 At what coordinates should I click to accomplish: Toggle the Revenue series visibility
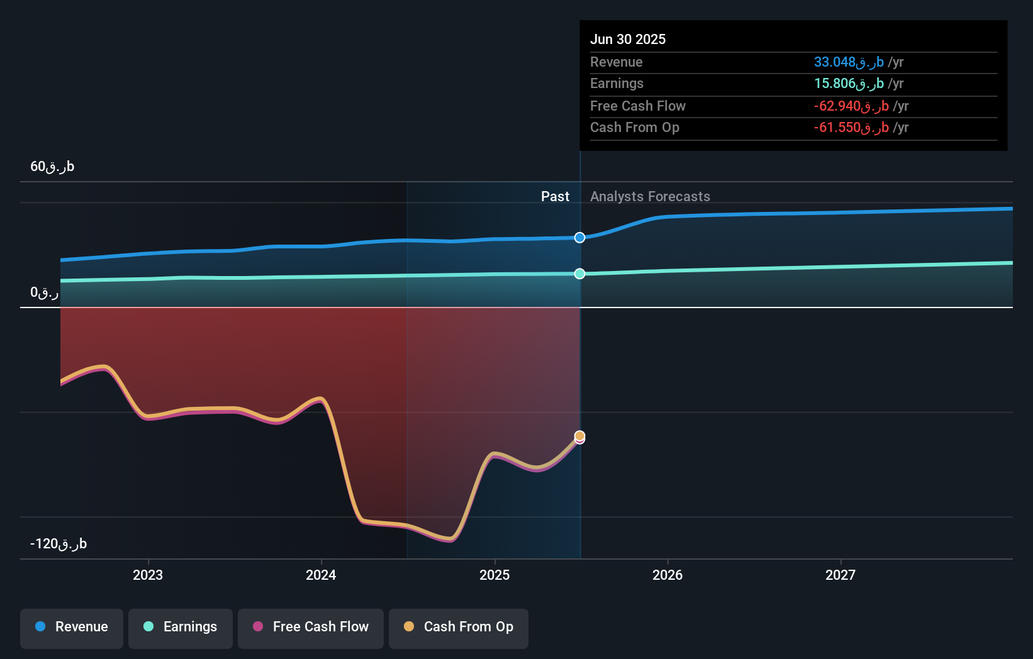[71, 627]
